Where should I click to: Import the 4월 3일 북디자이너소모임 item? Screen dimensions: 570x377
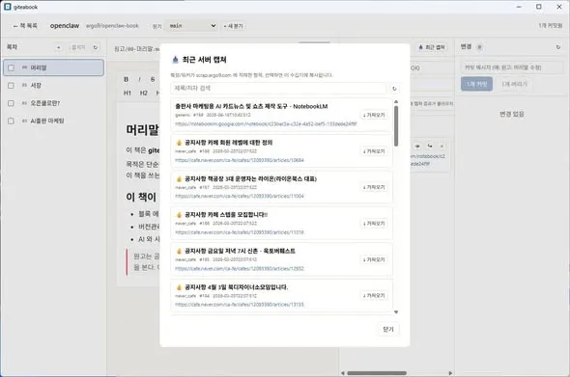[x=374, y=296]
